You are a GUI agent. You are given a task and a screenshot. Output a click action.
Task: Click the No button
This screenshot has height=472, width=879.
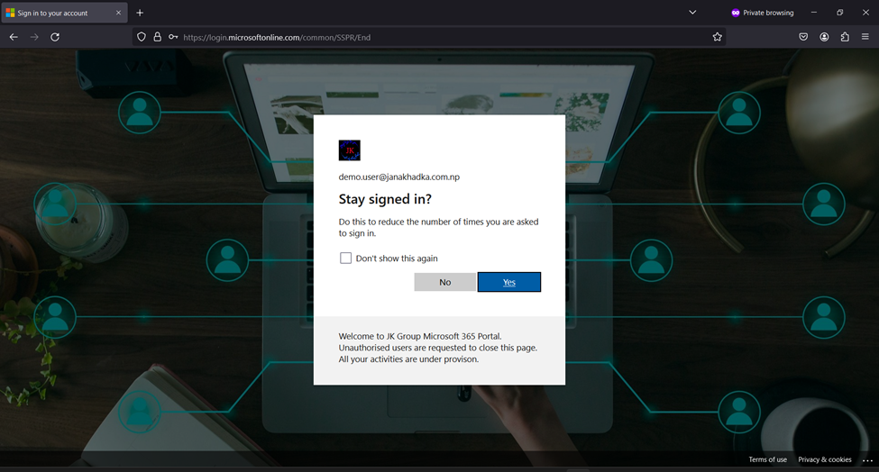[445, 282]
